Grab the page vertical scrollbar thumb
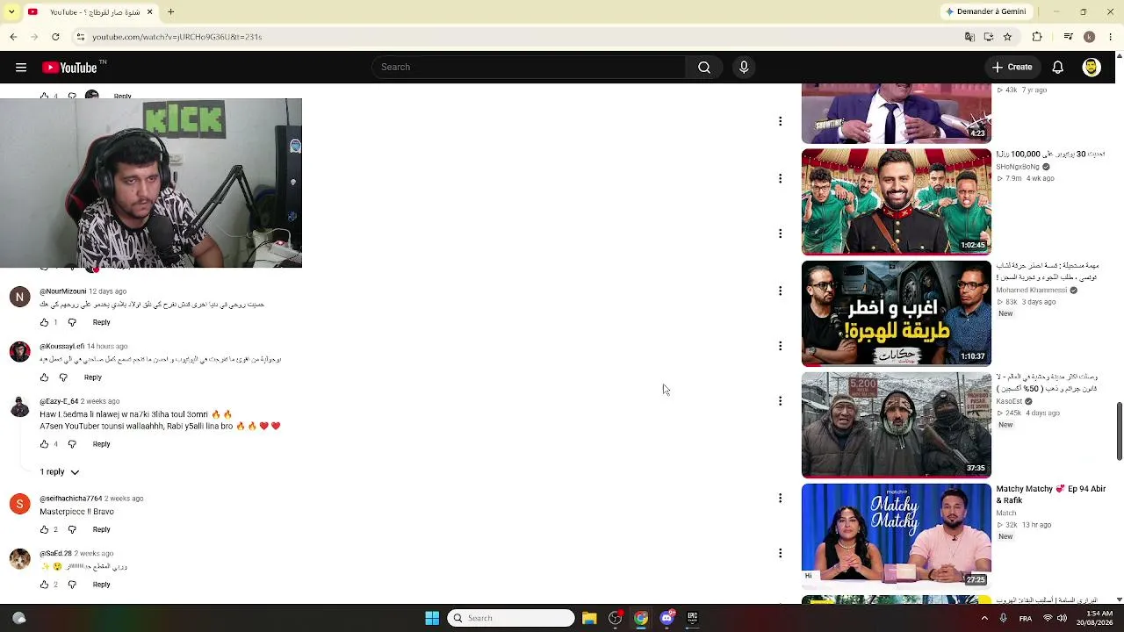Image resolution: width=1124 pixels, height=632 pixels. (x=1119, y=430)
